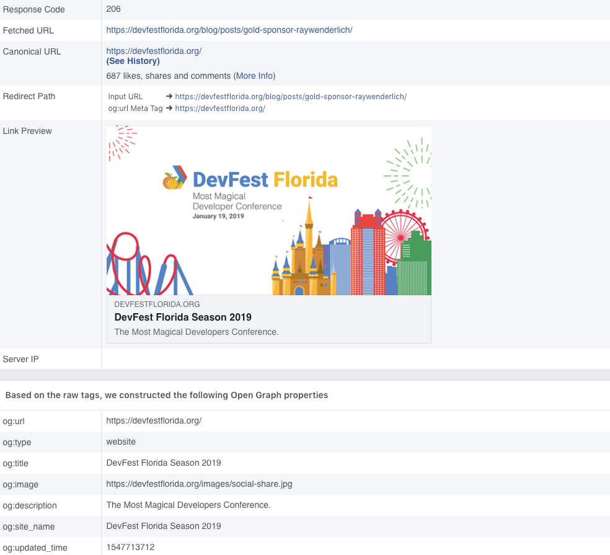Screen dimensions: 610x555
Task: Click the og:description property name
Action: (30, 505)
